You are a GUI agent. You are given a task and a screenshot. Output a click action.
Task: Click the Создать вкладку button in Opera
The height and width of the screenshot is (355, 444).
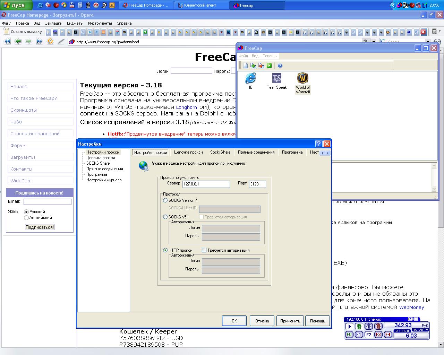[x=23, y=32]
